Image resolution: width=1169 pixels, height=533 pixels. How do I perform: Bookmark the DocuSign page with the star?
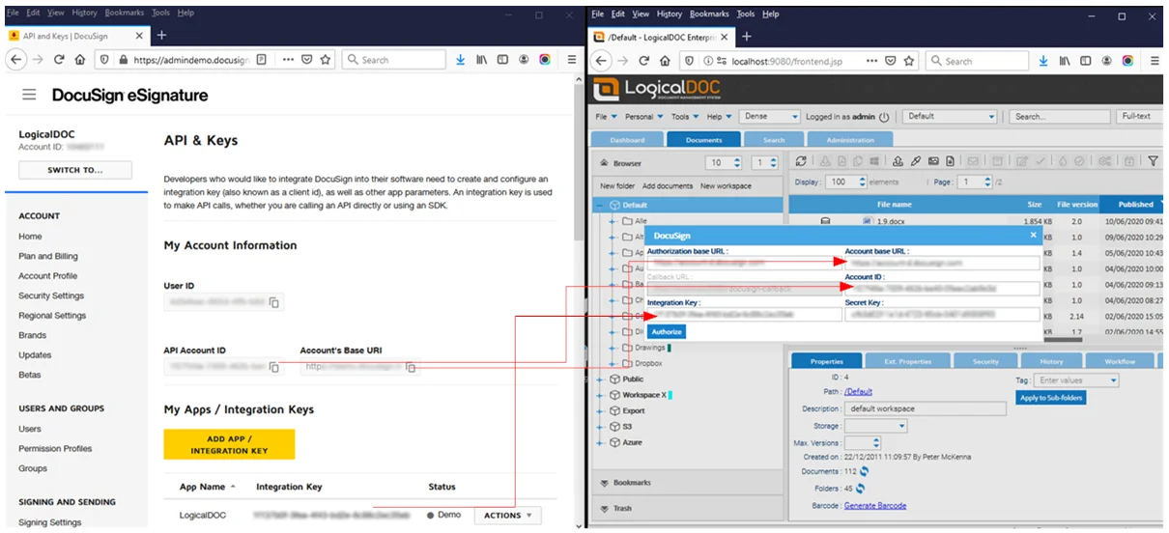(326, 59)
